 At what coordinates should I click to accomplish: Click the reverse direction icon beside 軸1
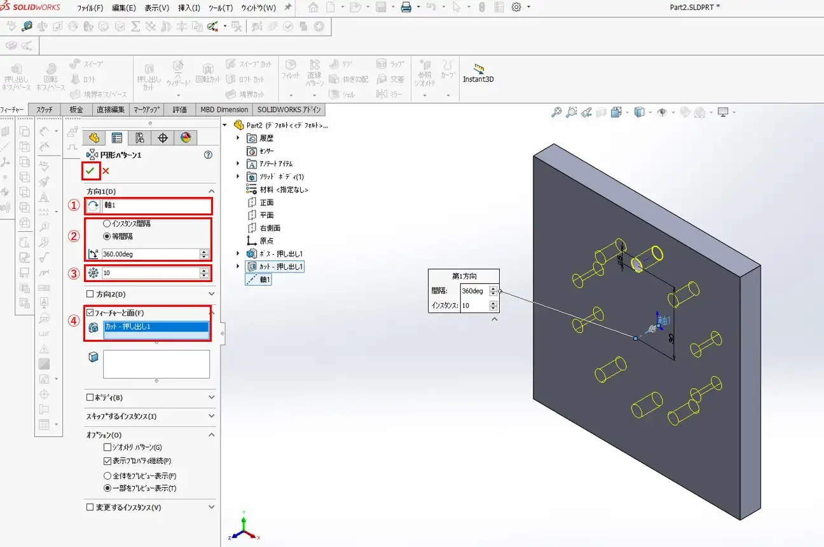tap(93, 206)
